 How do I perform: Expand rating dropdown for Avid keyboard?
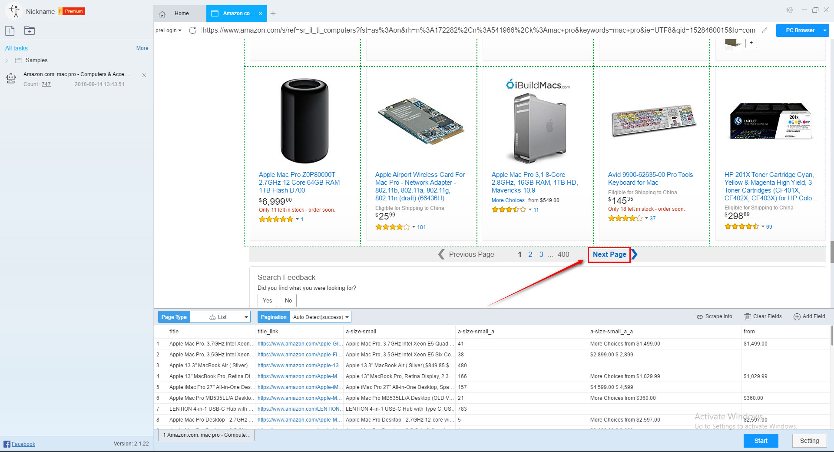646,218
